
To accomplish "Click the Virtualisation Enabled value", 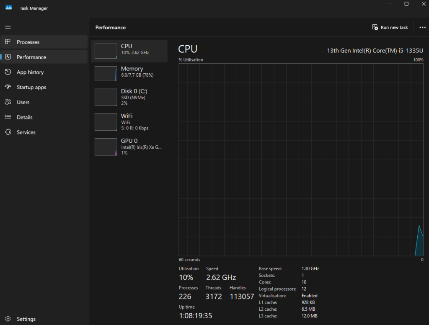I will click(310, 296).
